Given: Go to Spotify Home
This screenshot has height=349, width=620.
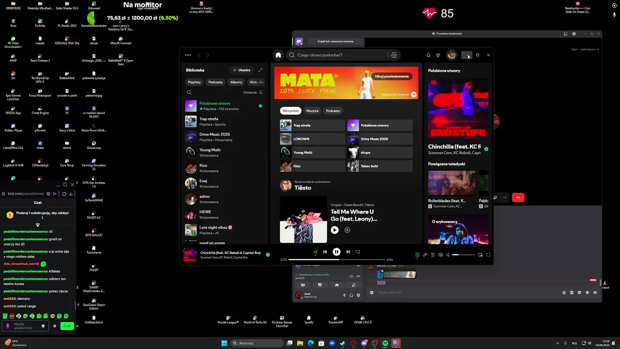Looking at the screenshot, I should point(278,55).
